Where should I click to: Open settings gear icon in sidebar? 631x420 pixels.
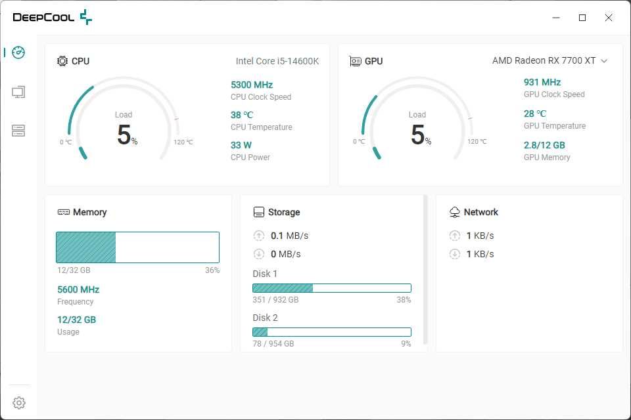(19, 403)
